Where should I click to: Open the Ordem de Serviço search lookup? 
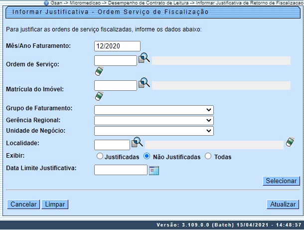pyautogui.click(x=144, y=59)
